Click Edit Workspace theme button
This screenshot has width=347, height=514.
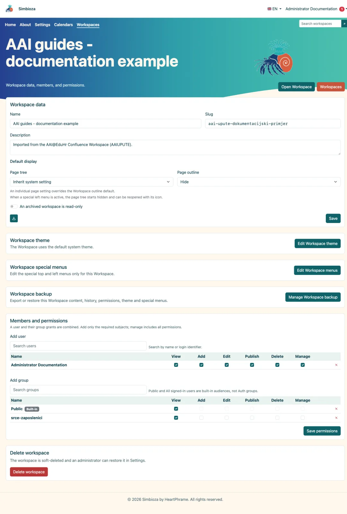[317, 244]
